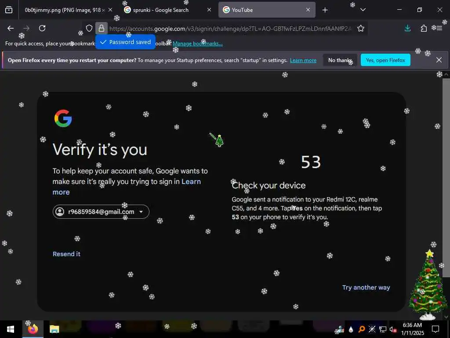The width and height of the screenshot is (450, 338).
Task: Open Learn more about account verification
Action: click(x=127, y=187)
